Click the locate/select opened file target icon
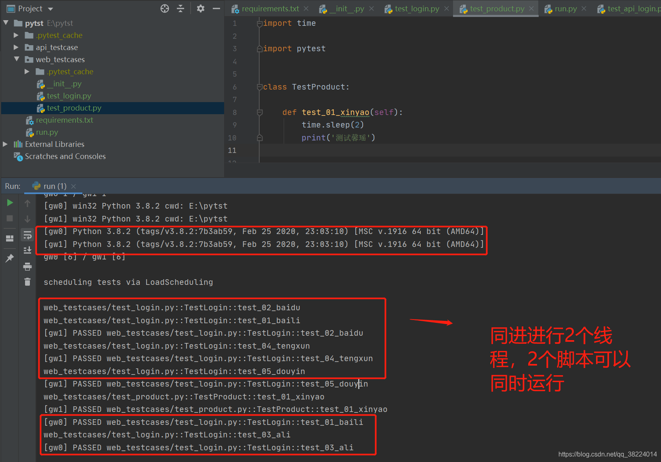Image resolution: width=661 pixels, height=462 pixels. pos(165,8)
